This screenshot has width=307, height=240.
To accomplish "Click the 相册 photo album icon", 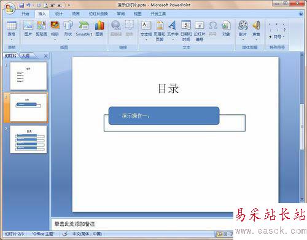I will [55, 26].
